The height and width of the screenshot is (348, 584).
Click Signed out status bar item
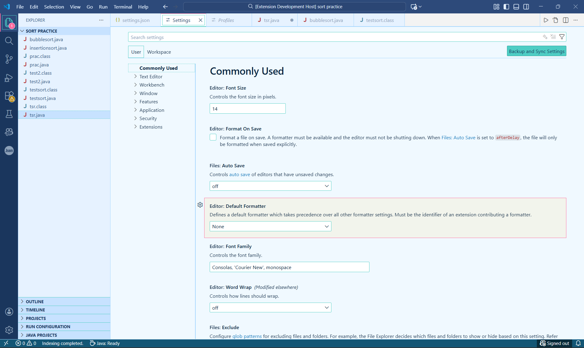coord(554,343)
